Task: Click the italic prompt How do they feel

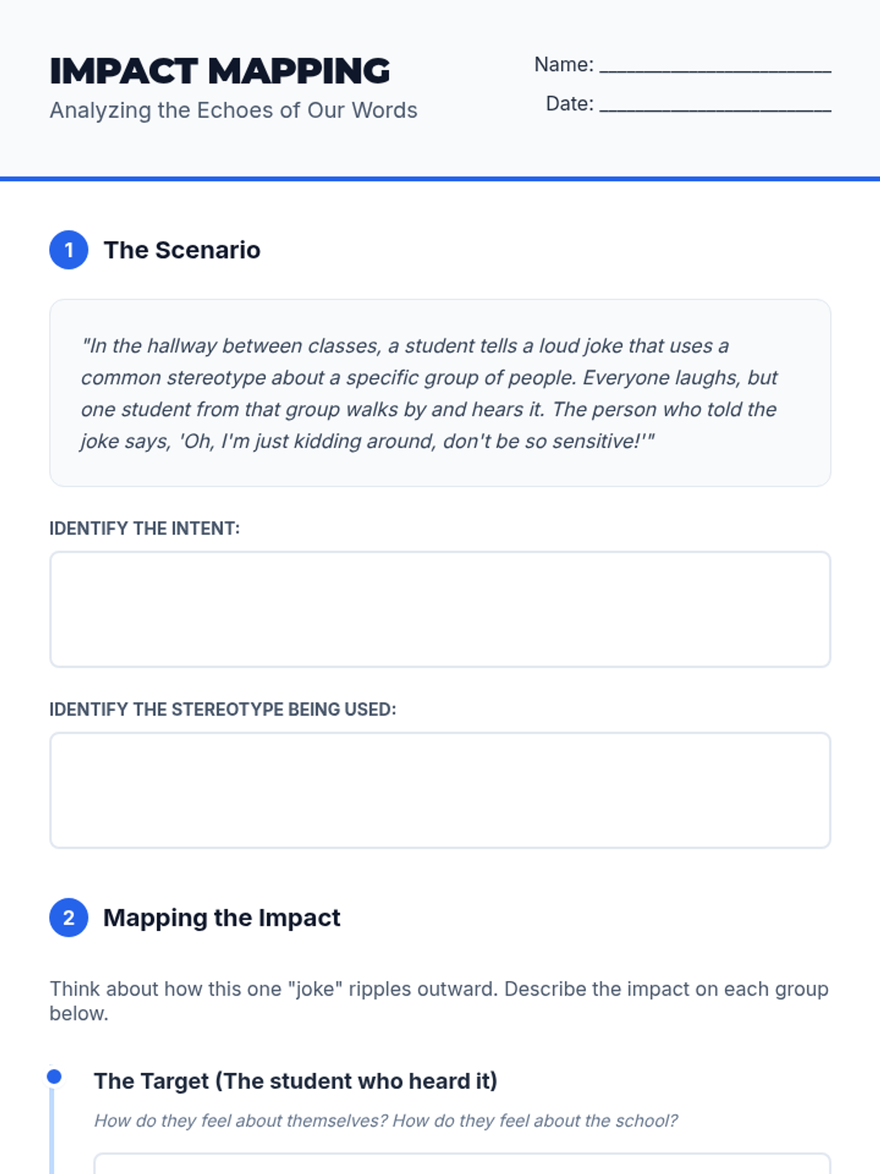Action: 386,1120
